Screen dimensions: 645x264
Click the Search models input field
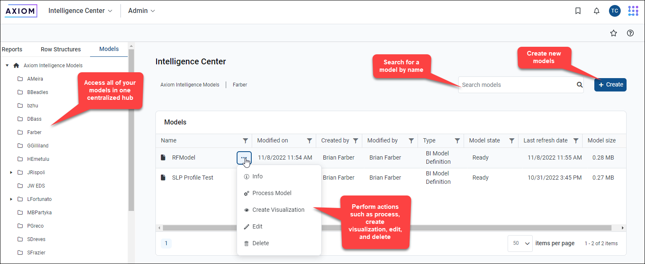[x=517, y=85]
